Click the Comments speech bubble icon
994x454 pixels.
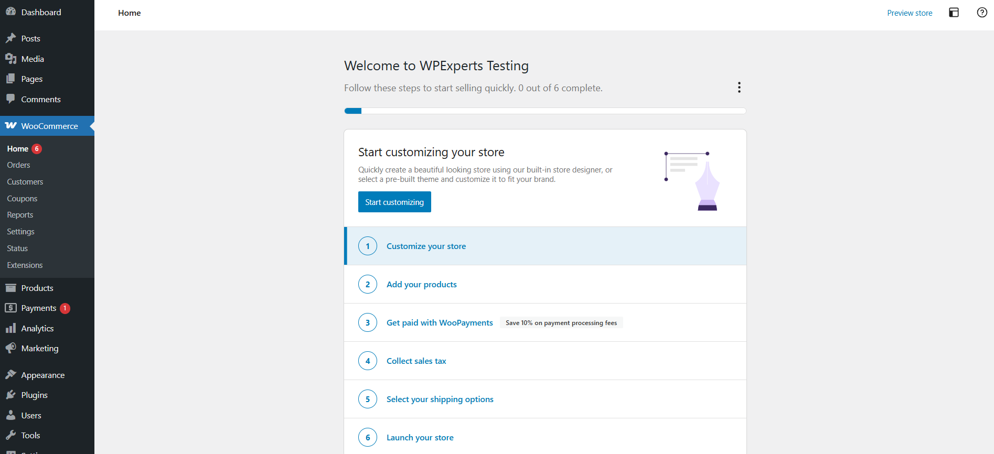(10, 99)
